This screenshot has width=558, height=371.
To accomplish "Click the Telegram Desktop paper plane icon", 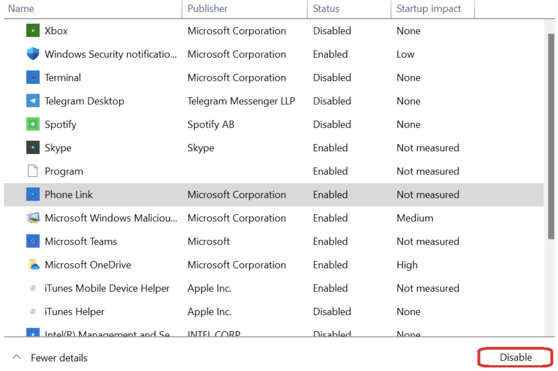I will [x=33, y=101].
